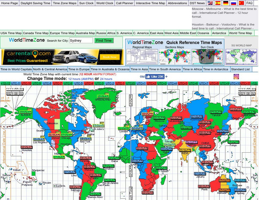The width and height of the screenshot is (259, 200).
Task: Select the German flag language icon
Action: (226, 3)
